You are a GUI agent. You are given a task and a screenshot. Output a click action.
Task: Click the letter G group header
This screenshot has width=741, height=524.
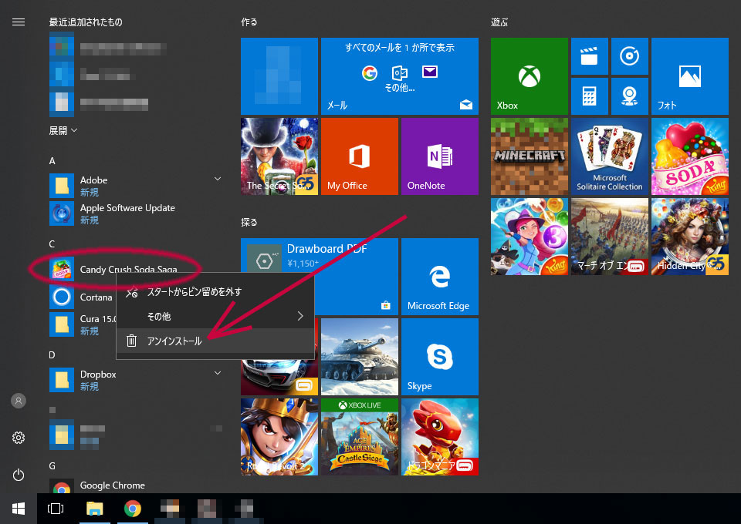[x=52, y=466]
